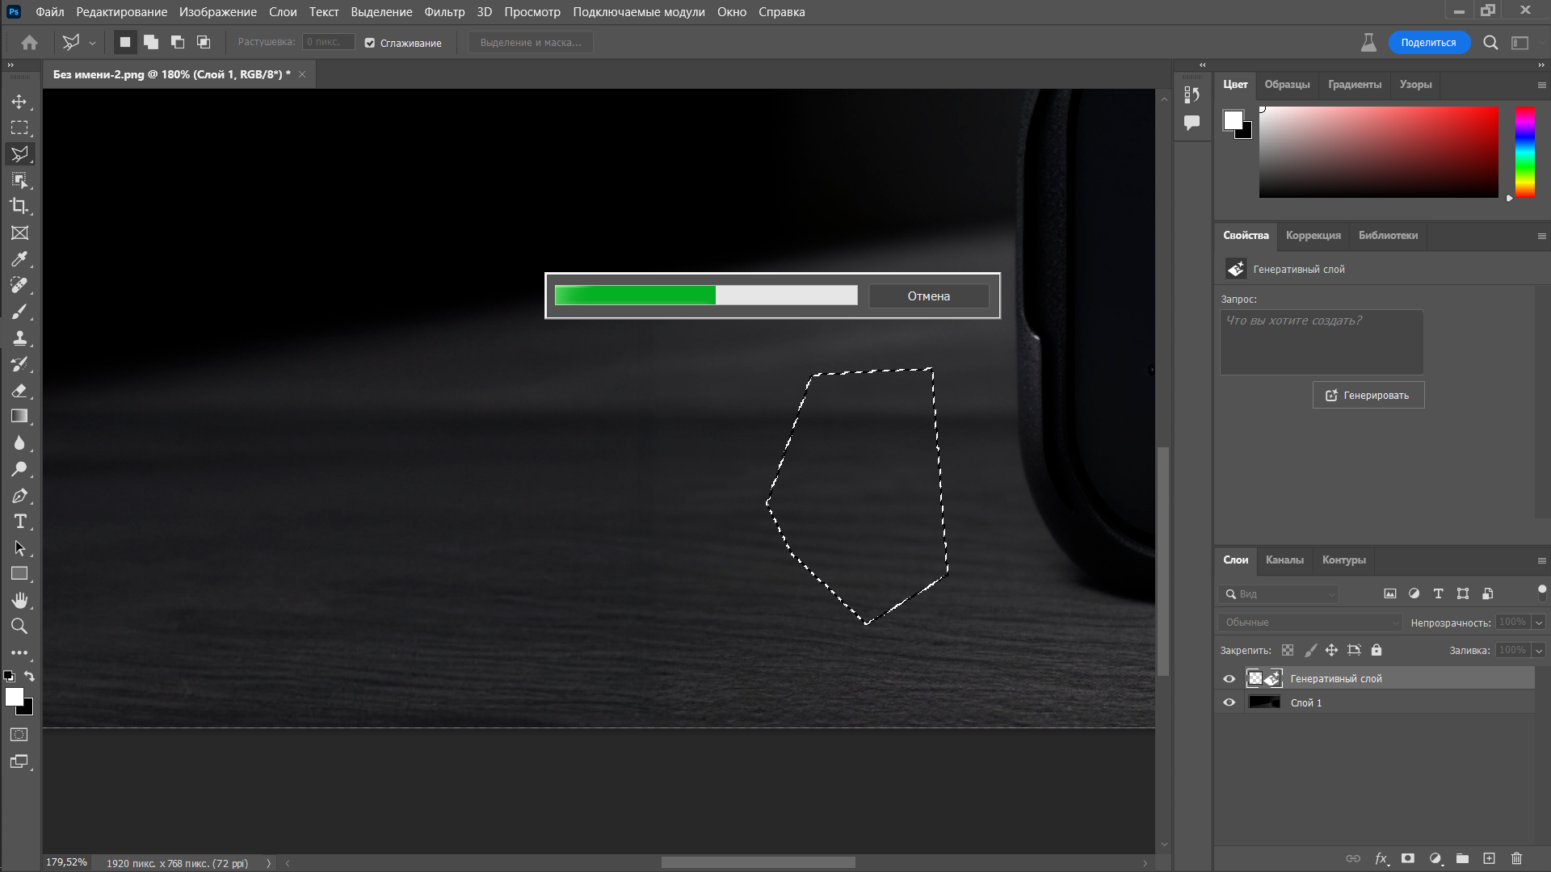Click the Что вы хотите создать prompt field

pyautogui.click(x=1320, y=342)
